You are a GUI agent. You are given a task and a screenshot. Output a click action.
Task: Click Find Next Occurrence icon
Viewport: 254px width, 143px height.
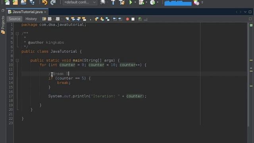pyautogui.click(x=79, y=19)
